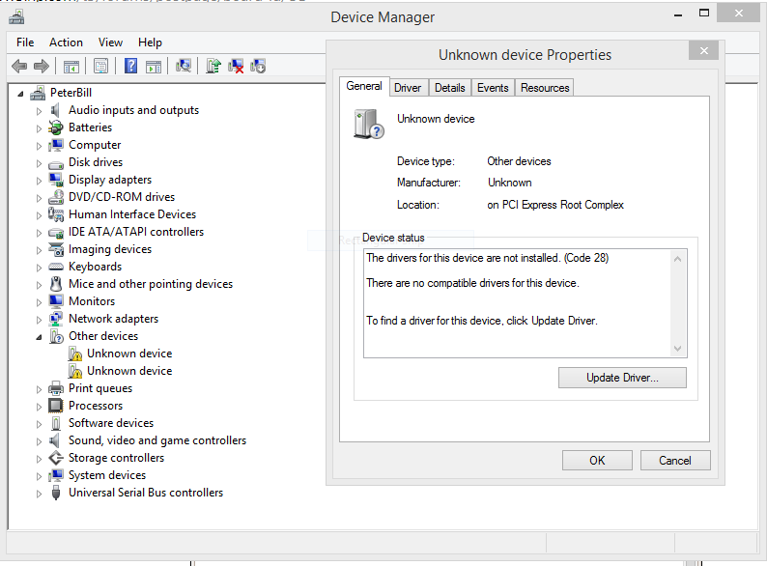The image size is (767, 566).
Task: Expand the Display adapters node
Action: 40,181
